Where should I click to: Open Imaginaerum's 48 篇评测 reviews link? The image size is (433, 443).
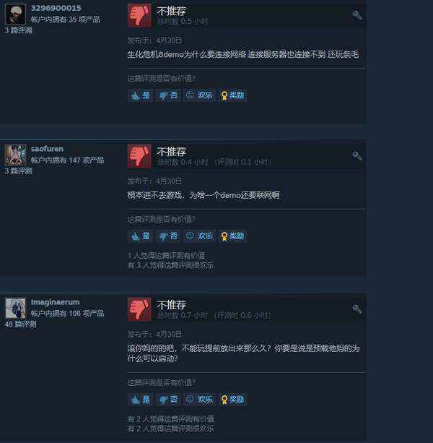pos(20,324)
